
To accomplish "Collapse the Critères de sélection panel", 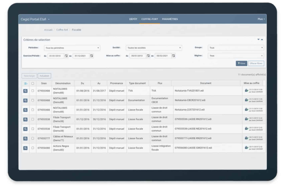I will pyautogui.click(x=262, y=40).
